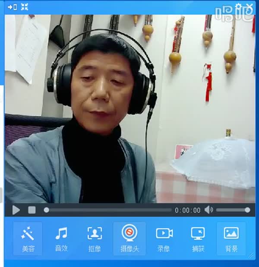
Task: Click the dock-to-side arrow icon
Action: coord(12,7)
